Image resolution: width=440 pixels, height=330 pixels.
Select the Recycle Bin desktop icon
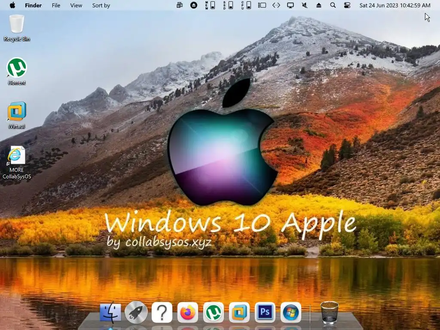(x=17, y=28)
